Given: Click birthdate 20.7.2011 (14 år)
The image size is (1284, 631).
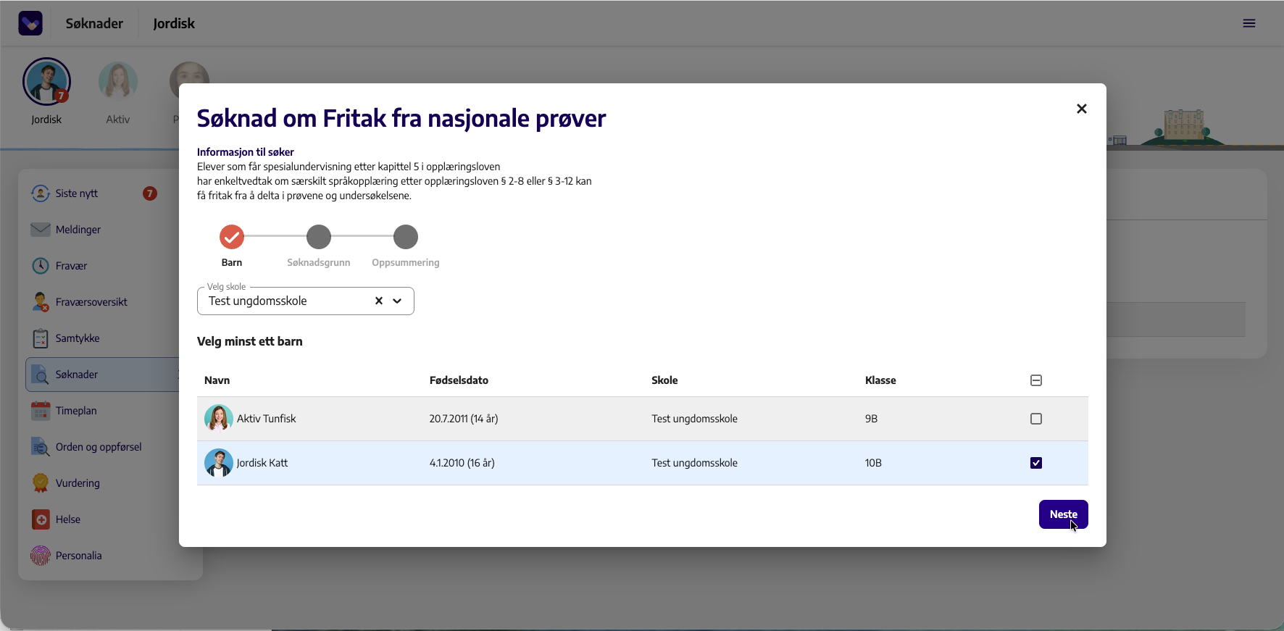Looking at the screenshot, I should [464, 419].
